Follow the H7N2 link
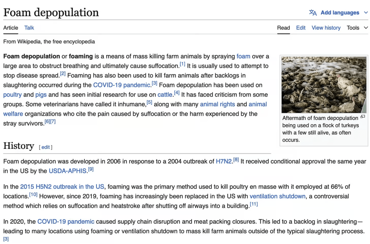Screen dimensions: 370x244 (x=224, y=161)
